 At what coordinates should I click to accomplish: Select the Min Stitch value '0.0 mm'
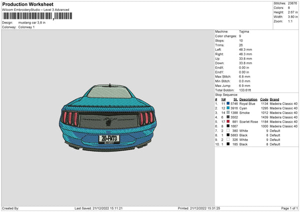244,81
